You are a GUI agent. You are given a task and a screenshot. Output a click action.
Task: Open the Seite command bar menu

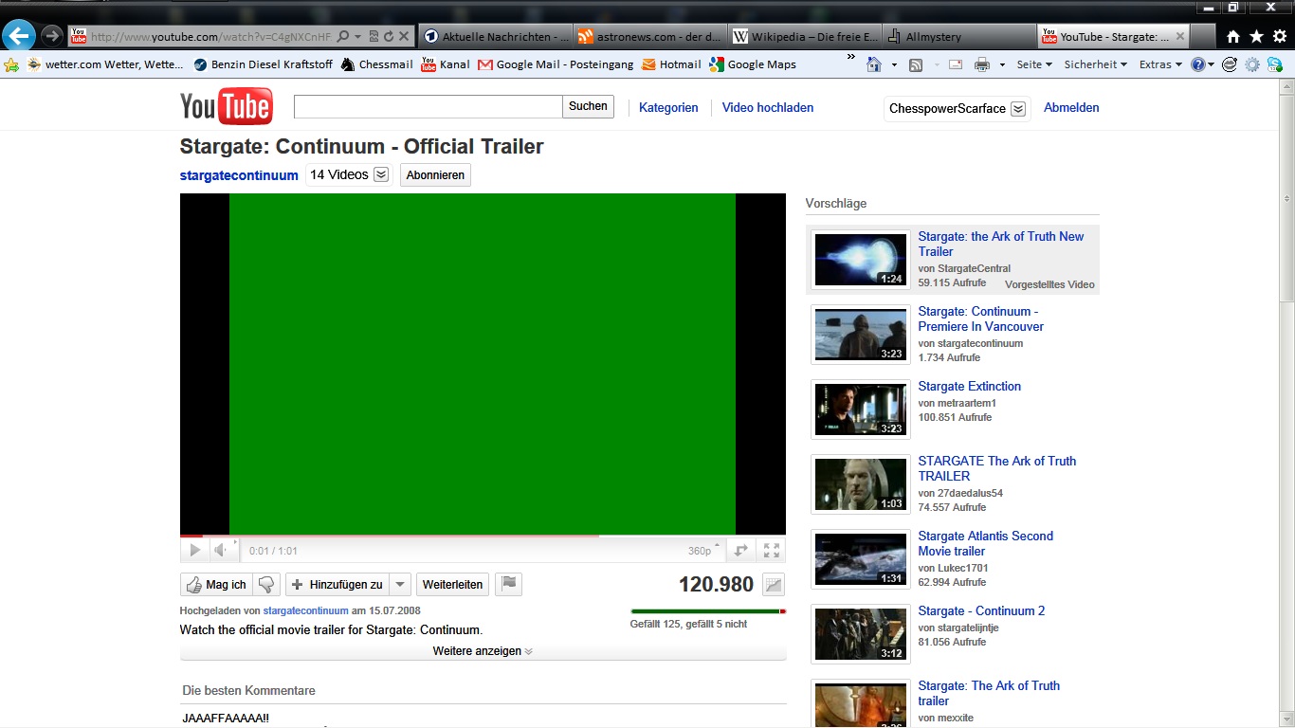point(1034,64)
